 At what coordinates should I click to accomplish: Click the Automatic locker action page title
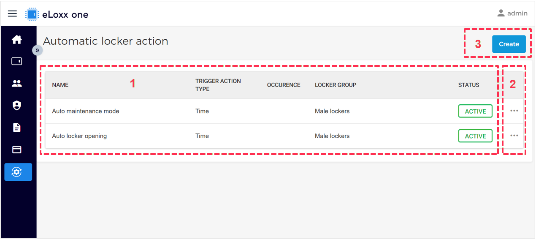point(106,41)
